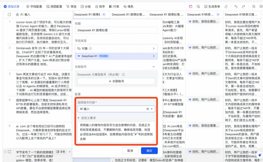Select last column cell about Similarweb发布的全球
The width and height of the screenshot is (263, 162).
pos(242,57)
